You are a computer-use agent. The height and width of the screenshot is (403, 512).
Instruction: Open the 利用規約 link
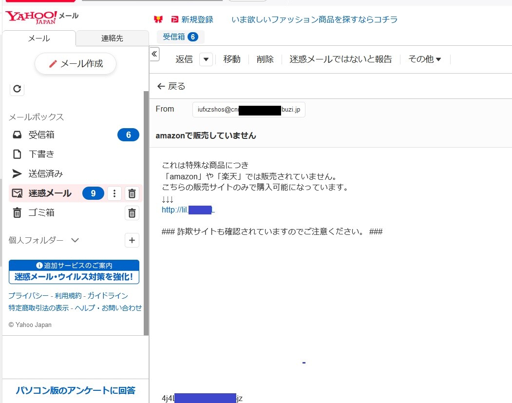point(68,296)
